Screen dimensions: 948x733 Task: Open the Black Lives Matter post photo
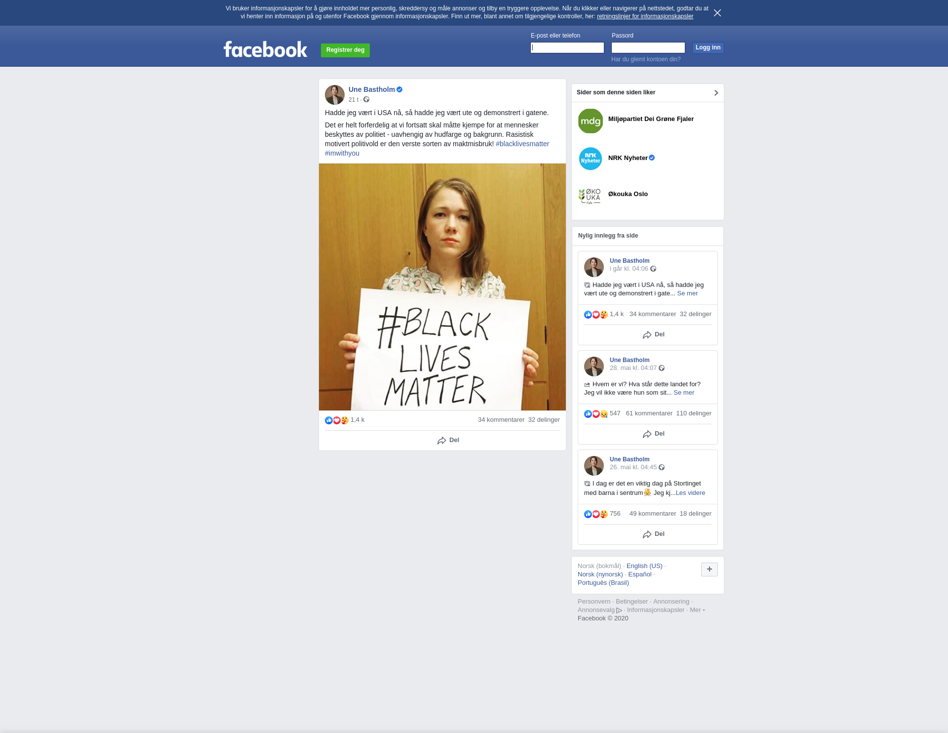click(442, 286)
